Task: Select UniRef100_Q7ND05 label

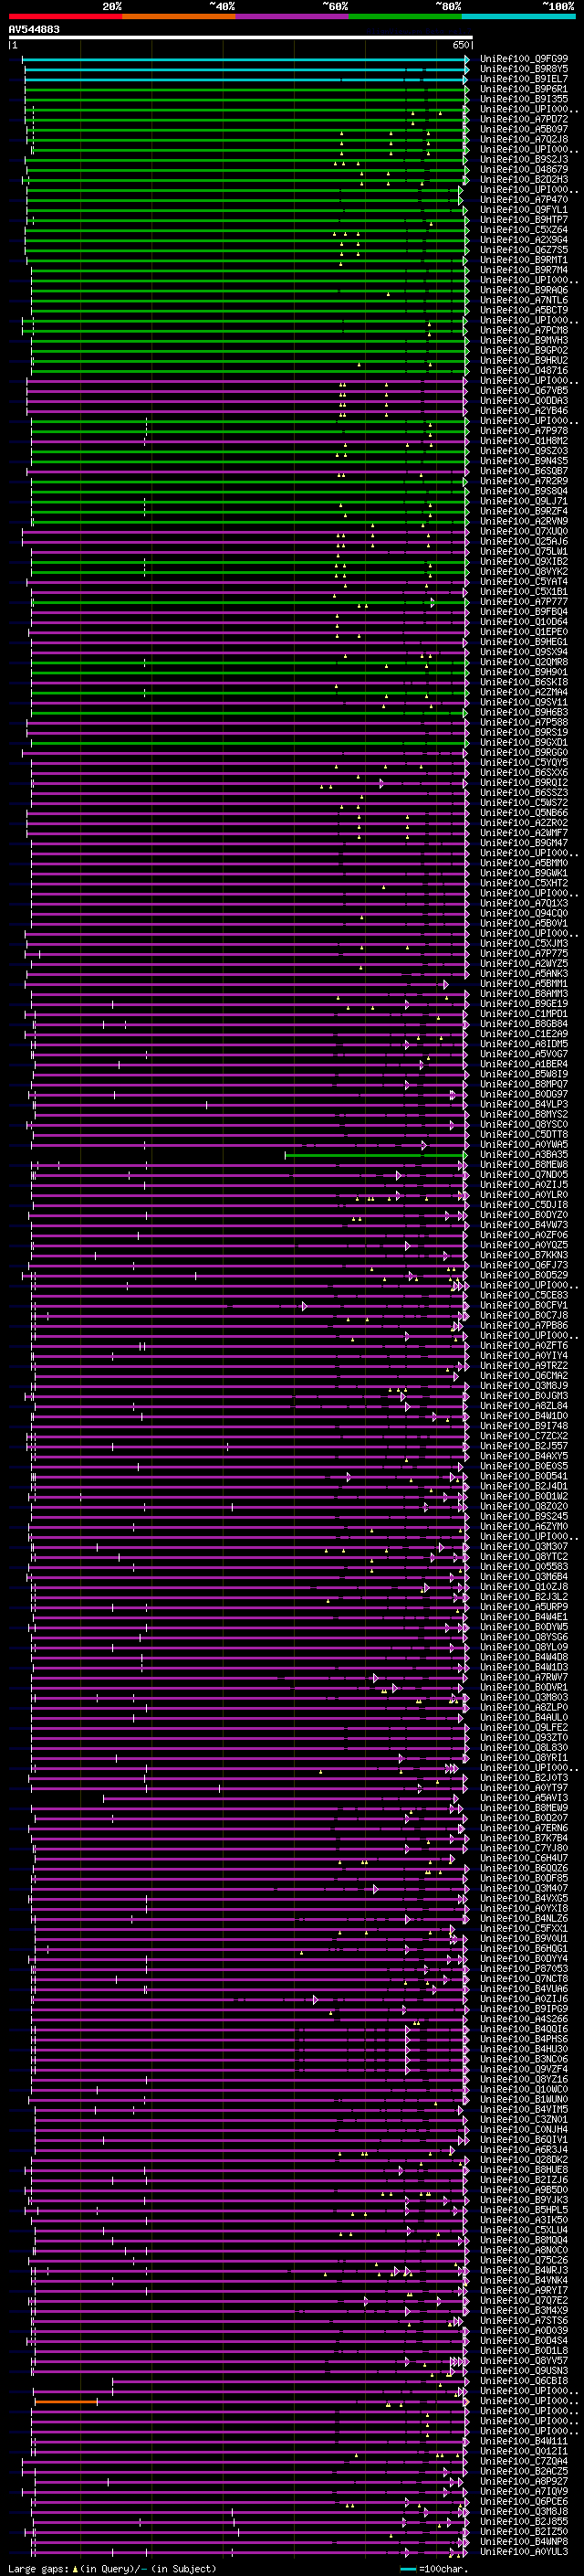Action: click(524, 1175)
